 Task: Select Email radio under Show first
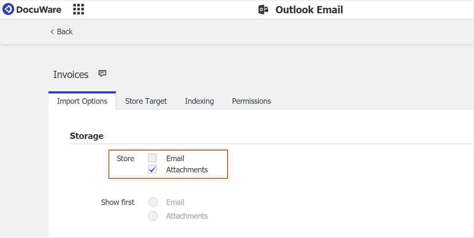[153, 202]
